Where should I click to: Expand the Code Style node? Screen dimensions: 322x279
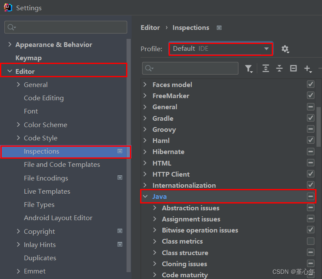(18, 138)
